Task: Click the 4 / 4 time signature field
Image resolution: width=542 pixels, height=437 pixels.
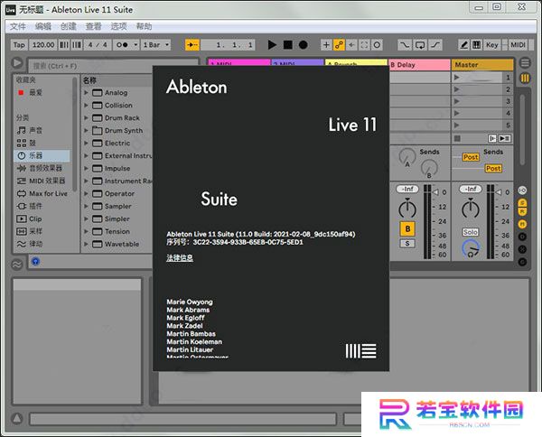Action: [x=98, y=45]
